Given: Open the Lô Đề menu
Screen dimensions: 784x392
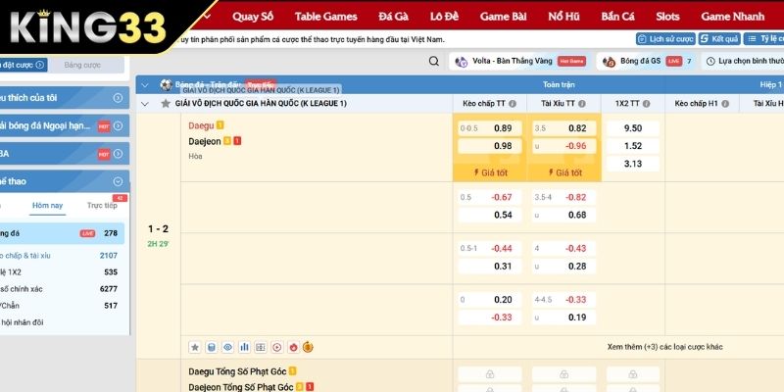Looking at the screenshot, I should (444, 17).
